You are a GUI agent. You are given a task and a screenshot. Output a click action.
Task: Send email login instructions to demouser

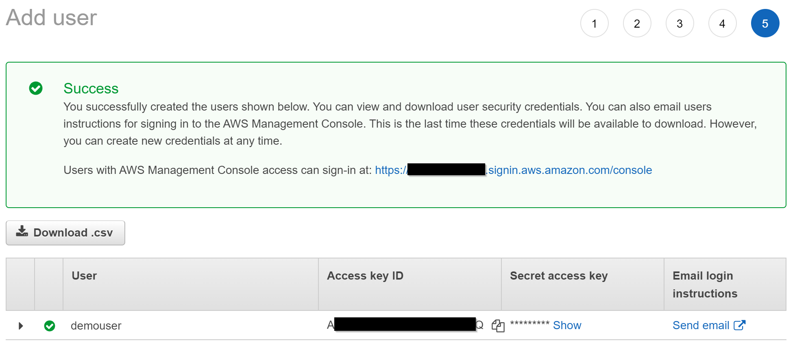pos(701,325)
